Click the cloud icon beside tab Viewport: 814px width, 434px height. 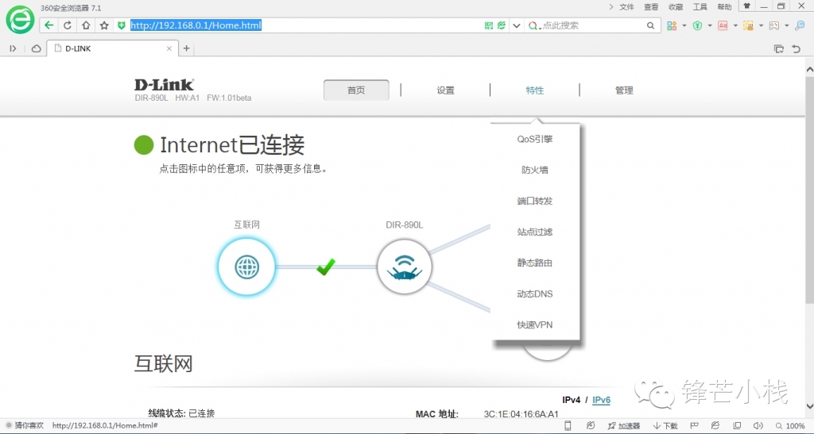coord(37,48)
